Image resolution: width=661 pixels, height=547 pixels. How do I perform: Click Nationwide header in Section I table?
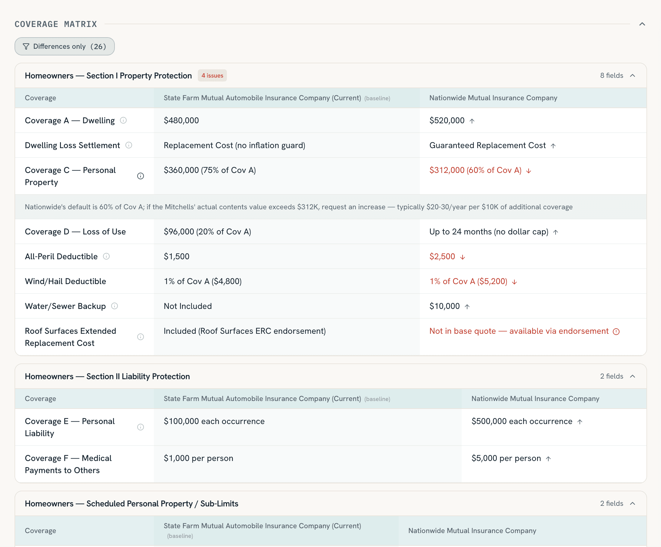pyautogui.click(x=493, y=98)
